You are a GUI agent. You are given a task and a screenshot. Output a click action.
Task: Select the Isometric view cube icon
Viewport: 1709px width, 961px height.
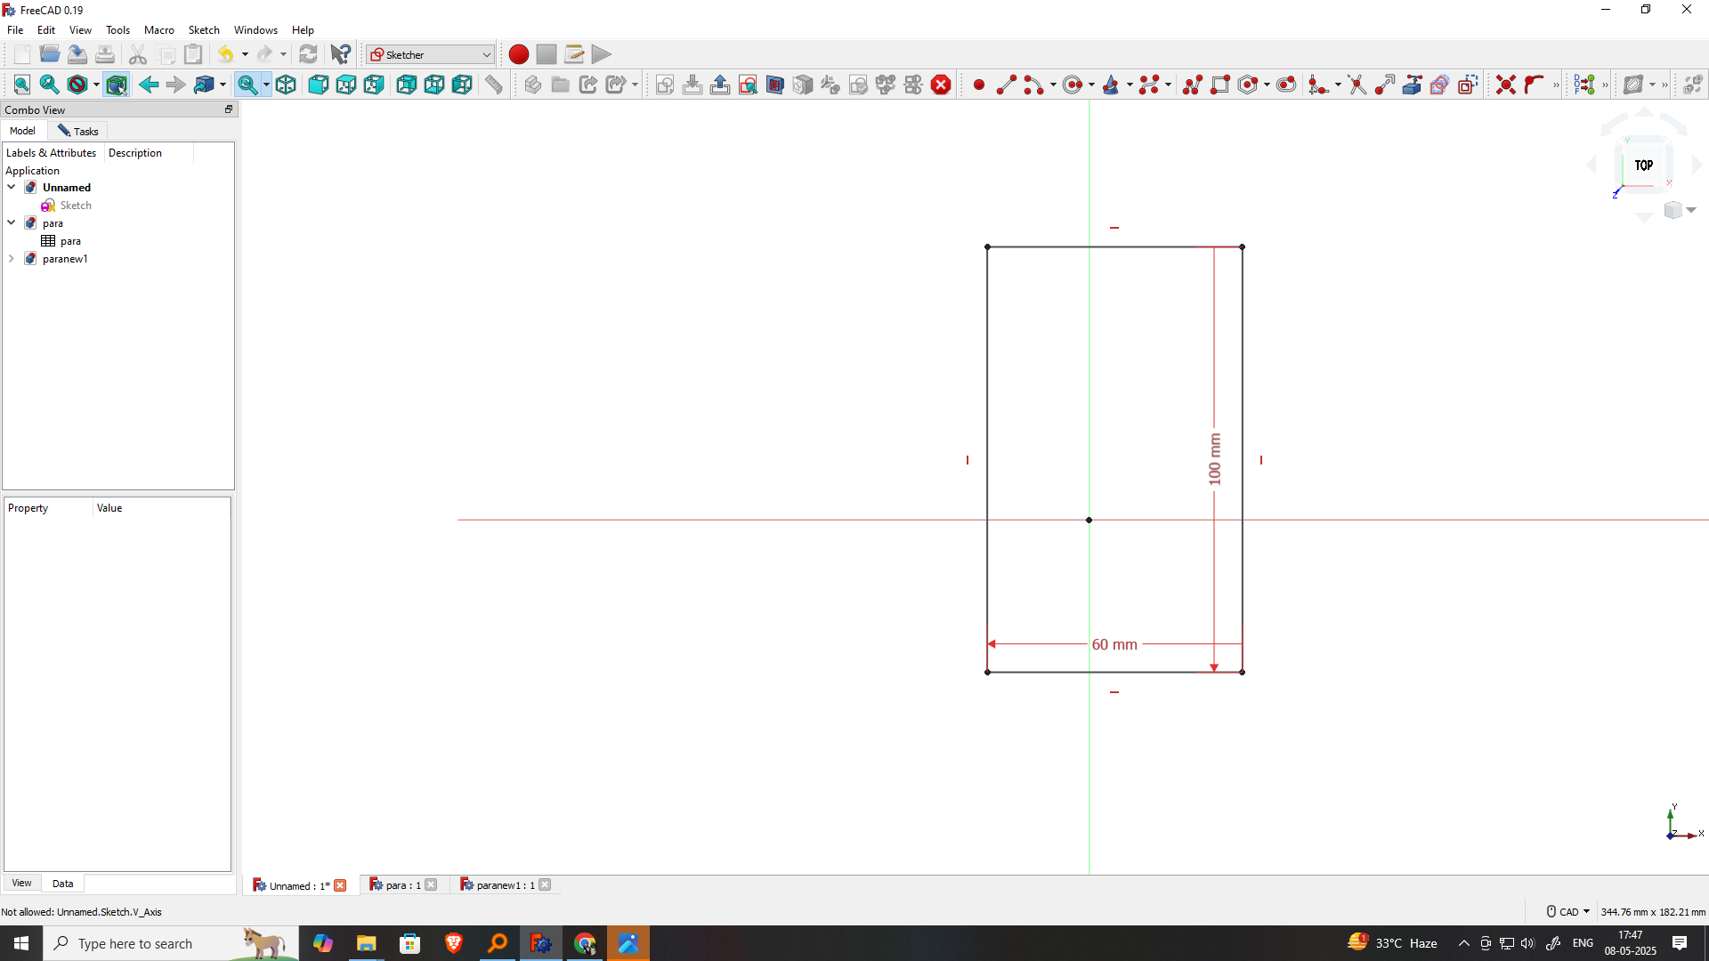click(286, 85)
